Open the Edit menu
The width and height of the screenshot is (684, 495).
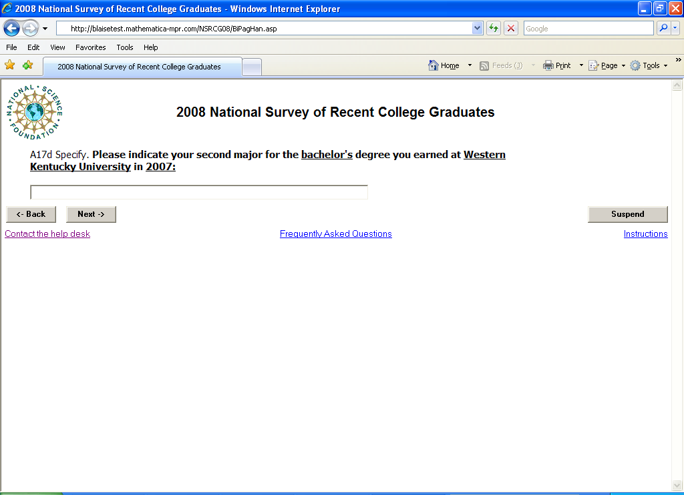tap(33, 47)
